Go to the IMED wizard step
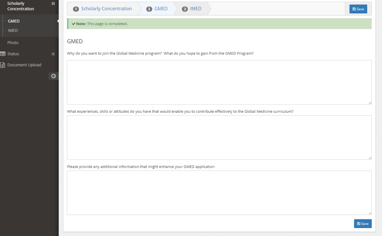The height and width of the screenshot is (236, 382). 195,9
